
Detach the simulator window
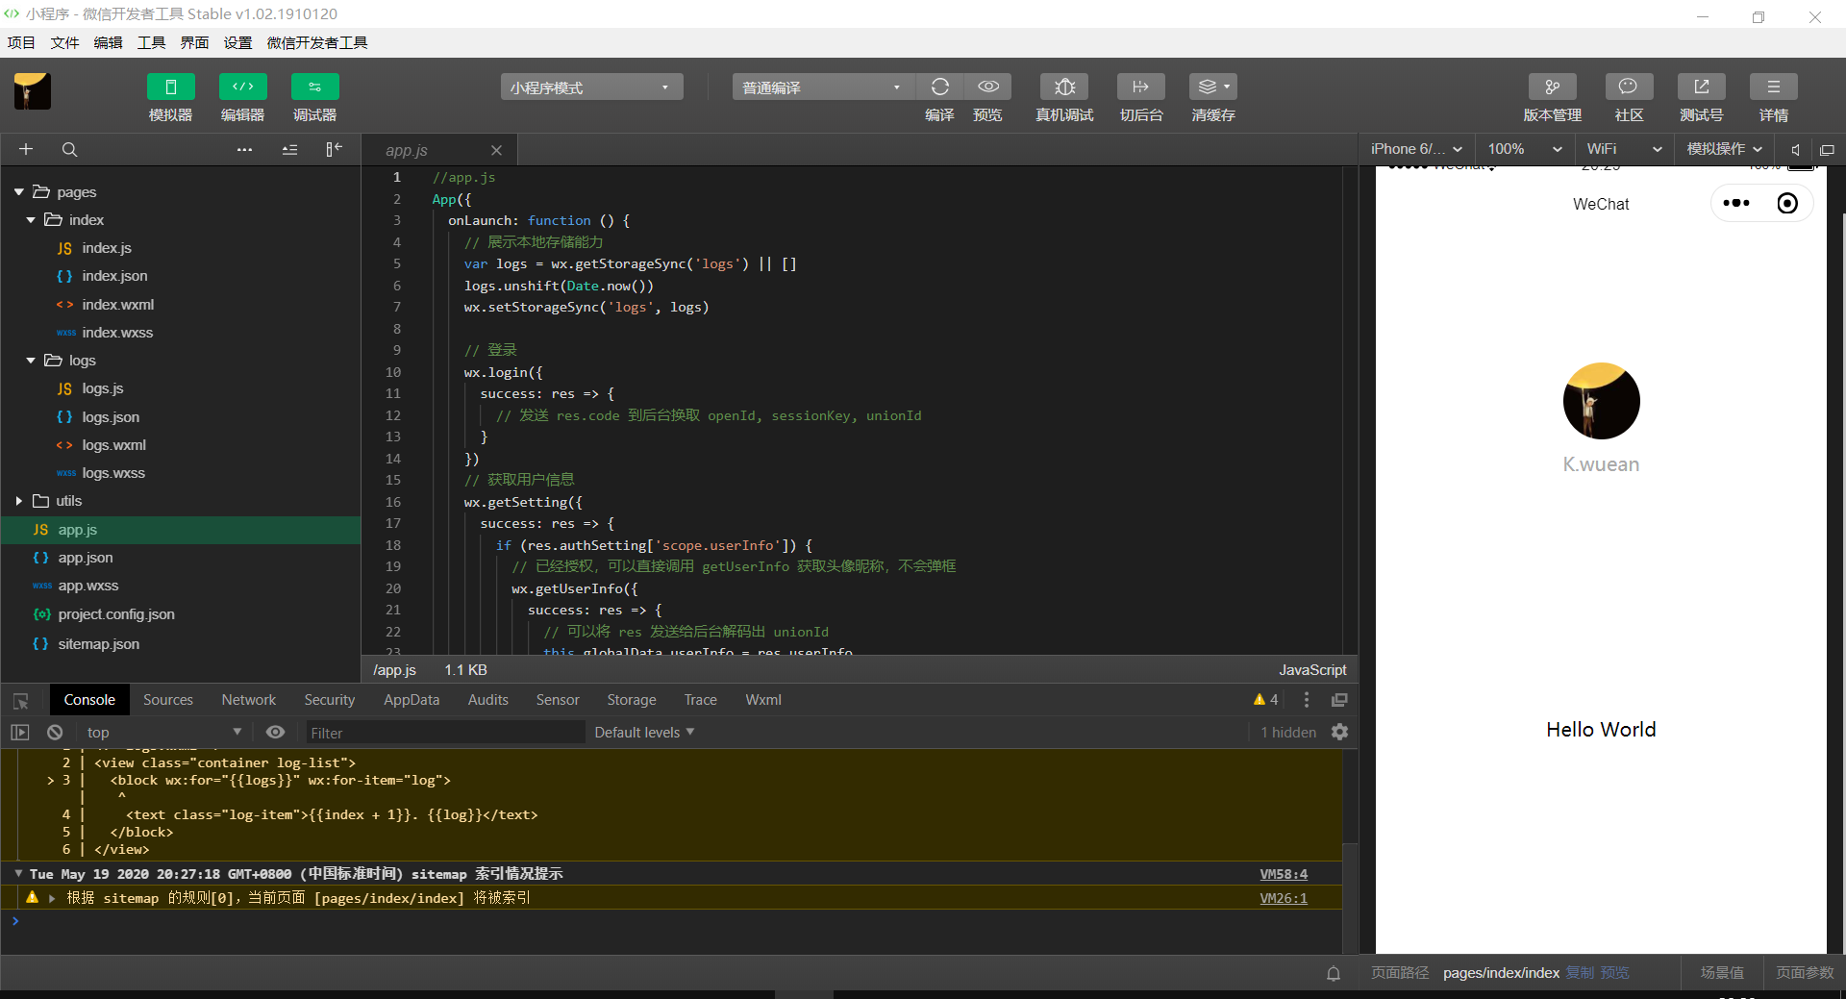[x=1828, y=149]
